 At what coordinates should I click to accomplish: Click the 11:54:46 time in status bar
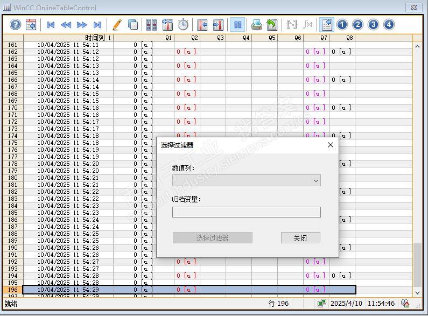[x=381, y=304]
